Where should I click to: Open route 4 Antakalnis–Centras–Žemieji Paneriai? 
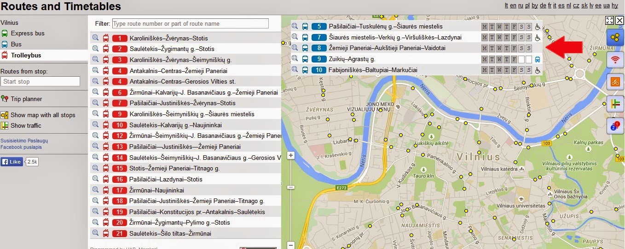(x=178, y=71)
